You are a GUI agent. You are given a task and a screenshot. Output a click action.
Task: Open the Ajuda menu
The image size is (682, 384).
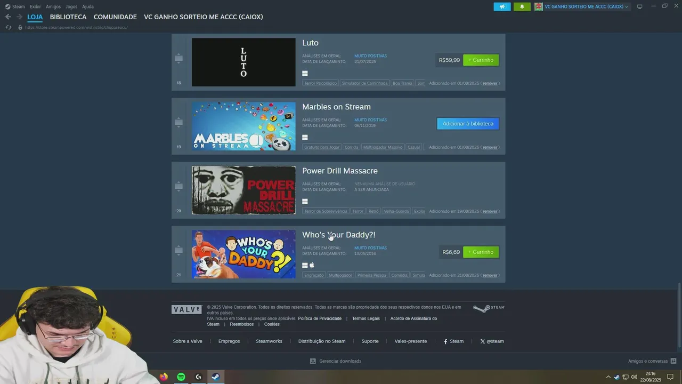[x=88, y=6]
